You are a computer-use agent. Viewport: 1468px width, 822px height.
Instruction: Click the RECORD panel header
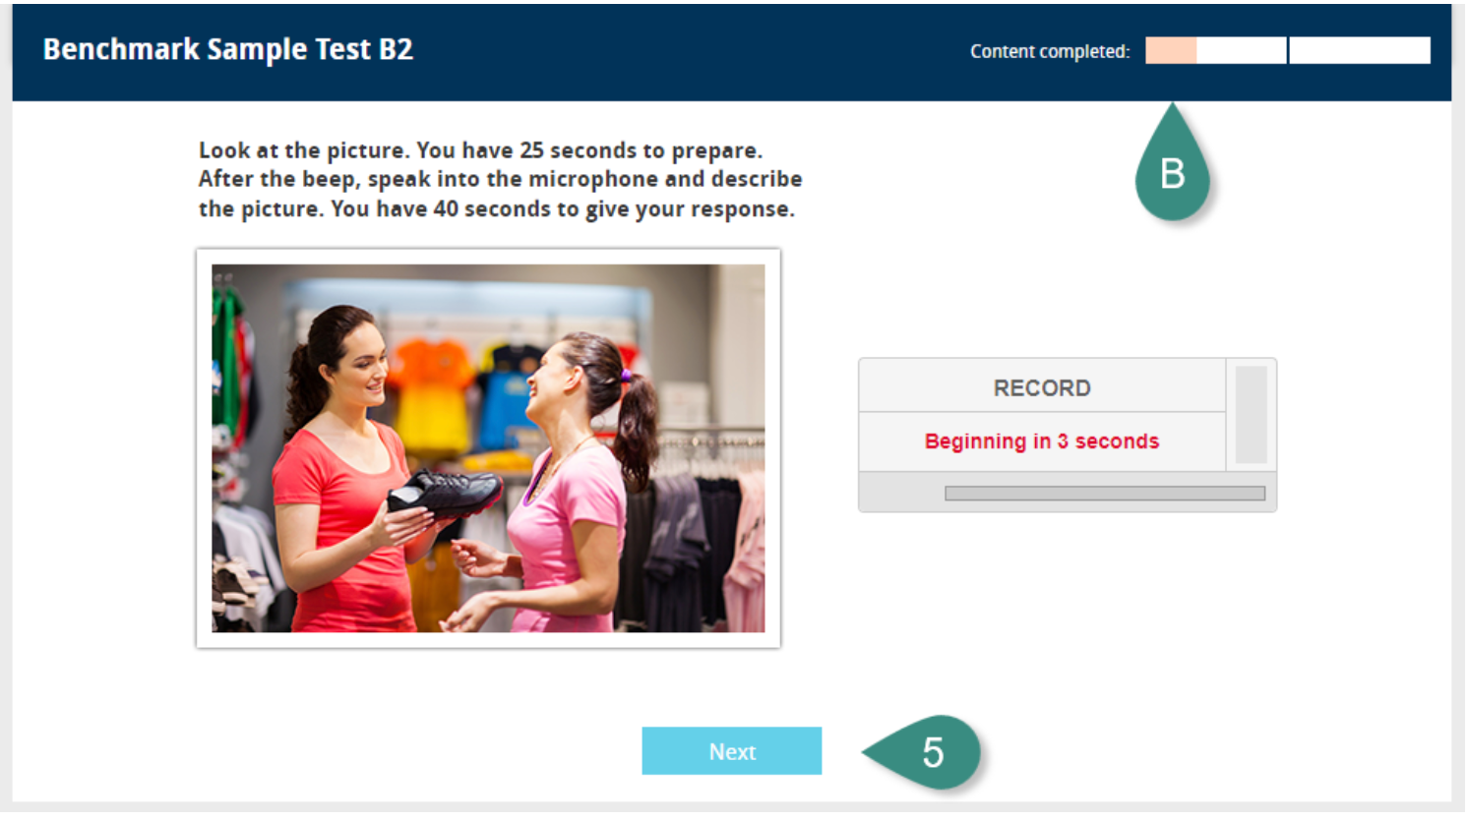pyautogui.click(x=1042, y=386)
